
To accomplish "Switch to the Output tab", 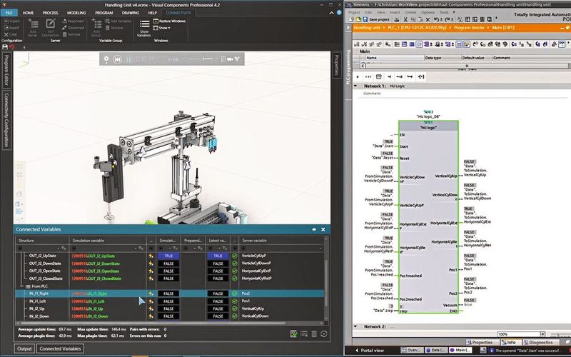I will [25, 348].
